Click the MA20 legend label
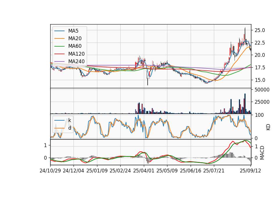Image resolution: width=279 pixels, height=201 pixels. (x=75, y=38)
